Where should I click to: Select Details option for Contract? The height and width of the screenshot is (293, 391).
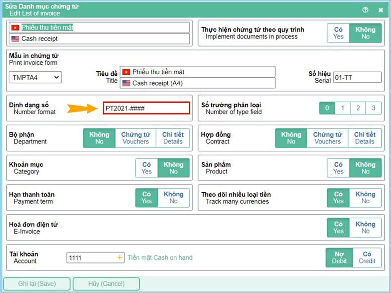[x=364, y=138]
